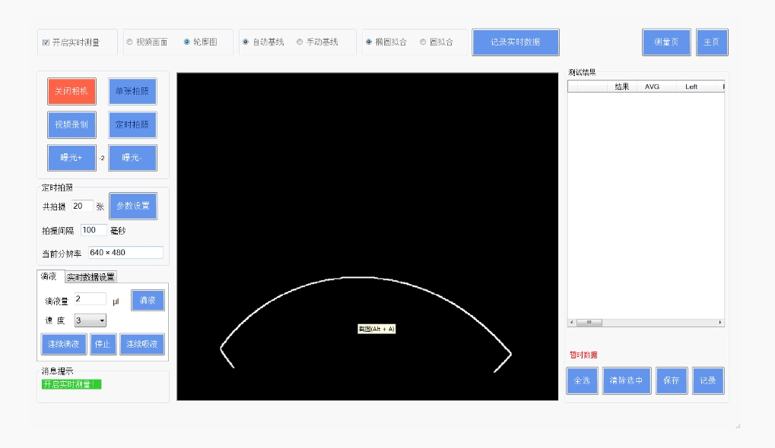Click right arrow of results horizontal scrollbar
The height and width of the screenshot is (448, 775).
pos(720,323)
